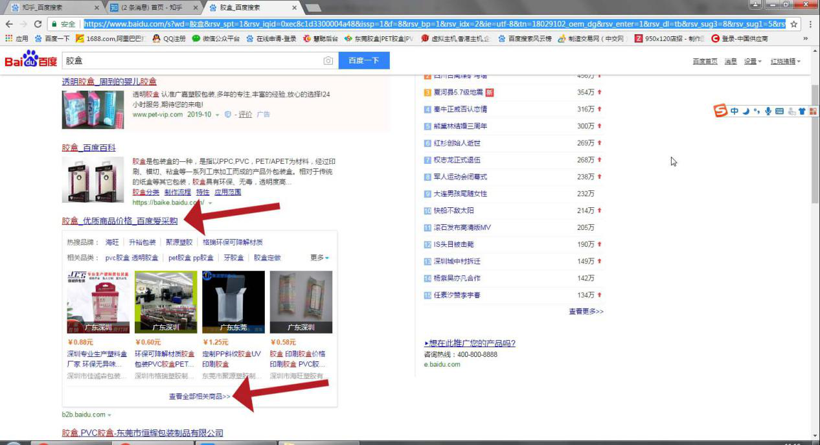Image resolution: width=820 pixels, height=445 pixels.
Task: Toggle Chinese mode on Sogou bar
Action: [x=735, y=111]
